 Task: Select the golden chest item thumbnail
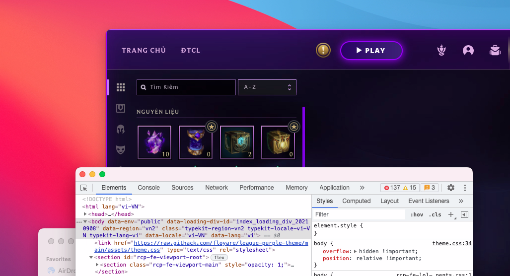tap(278, 142)
